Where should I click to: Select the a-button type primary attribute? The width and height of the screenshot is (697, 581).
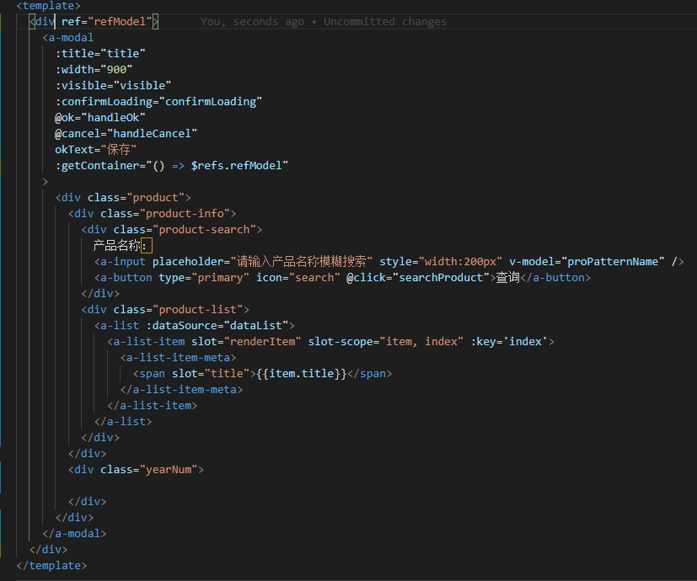[x=206, y=277]
